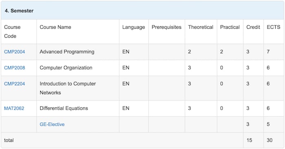Click the Prerequisites column header
Viewport: 285px width, 149px height.
[x=167, y=27]
